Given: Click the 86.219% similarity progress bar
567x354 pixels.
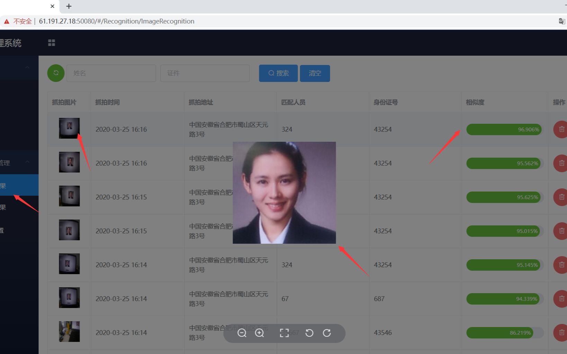Looking at the screenshot, I should coord(505,333).
